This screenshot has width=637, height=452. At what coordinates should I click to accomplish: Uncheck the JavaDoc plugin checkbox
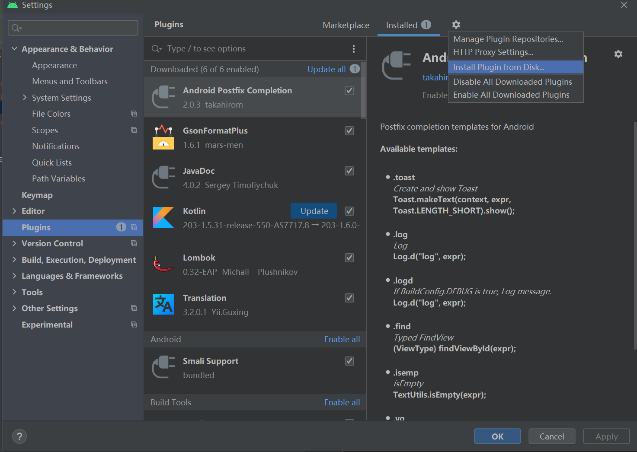pos(349,171)
